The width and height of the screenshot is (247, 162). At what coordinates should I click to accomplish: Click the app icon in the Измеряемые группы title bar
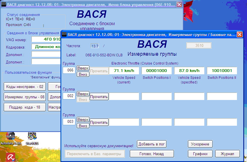click(64, 34)
